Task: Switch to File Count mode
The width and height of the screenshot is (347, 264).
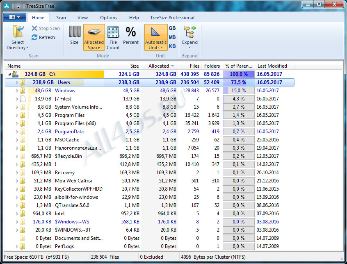Action: pos(113,38)
